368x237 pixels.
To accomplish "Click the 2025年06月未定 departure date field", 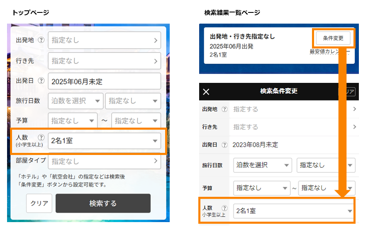I will pos(104,82).
